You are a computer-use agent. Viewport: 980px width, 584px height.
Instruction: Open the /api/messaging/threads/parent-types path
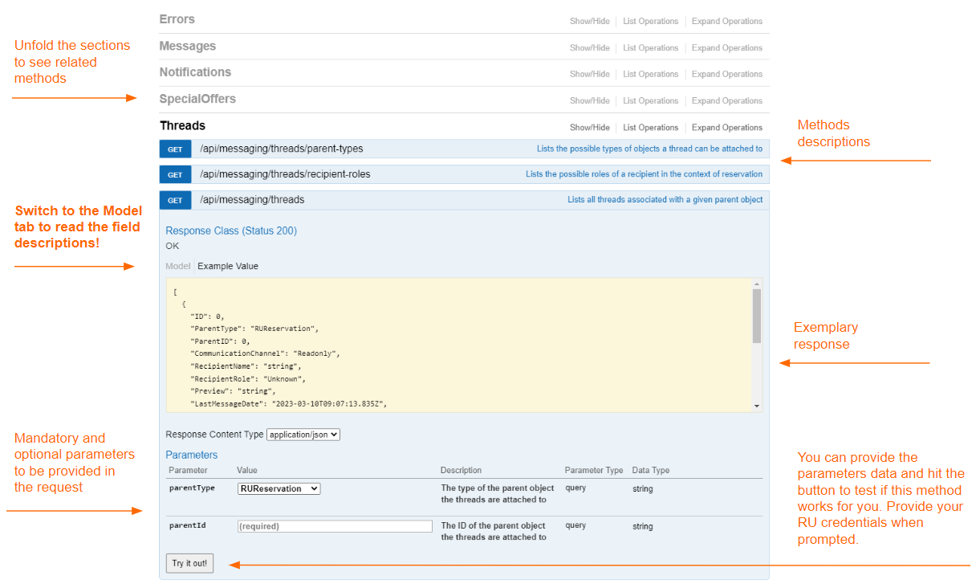(x=281, y=149)
